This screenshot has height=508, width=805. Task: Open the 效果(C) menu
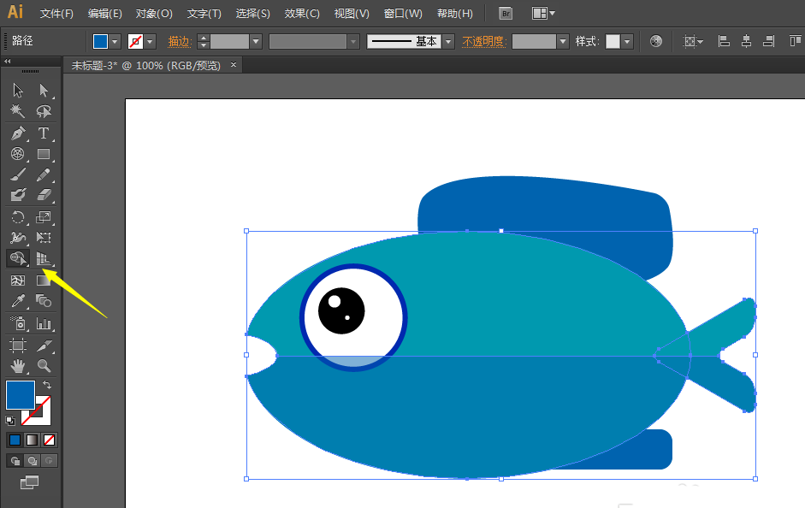[302, 14]
